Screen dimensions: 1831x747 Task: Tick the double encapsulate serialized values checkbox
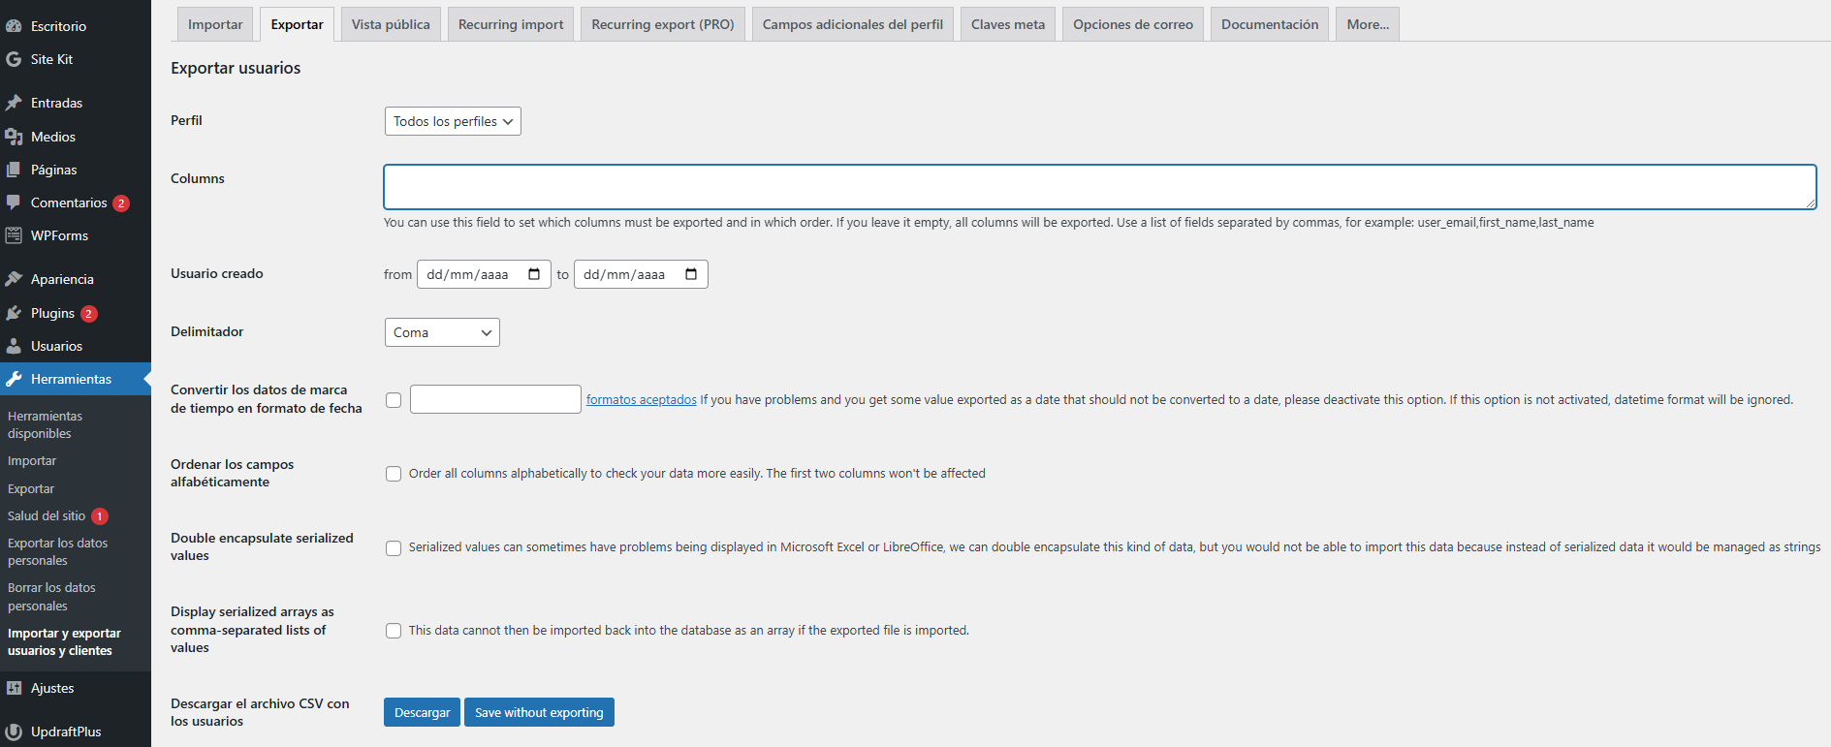pyautogui.click(x=394, y=548)
